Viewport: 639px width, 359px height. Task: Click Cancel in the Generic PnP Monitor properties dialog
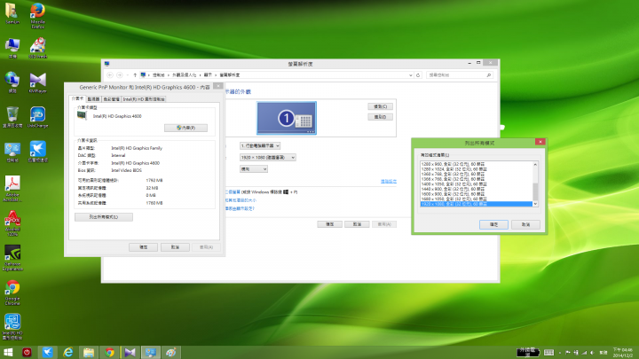175,247
